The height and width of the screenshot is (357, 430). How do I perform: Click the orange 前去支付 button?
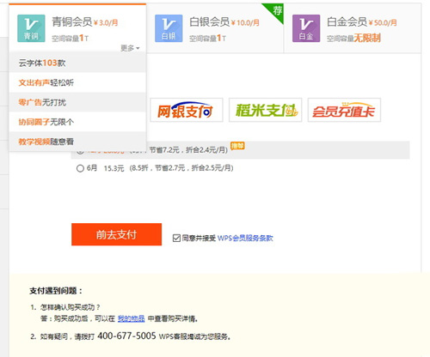(x=116, y=234)
